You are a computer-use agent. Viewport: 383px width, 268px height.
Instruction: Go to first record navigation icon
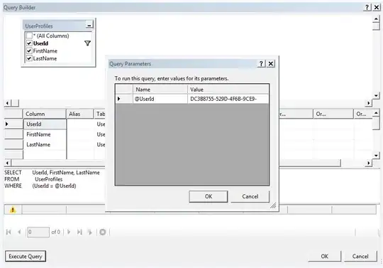[9, 232]
